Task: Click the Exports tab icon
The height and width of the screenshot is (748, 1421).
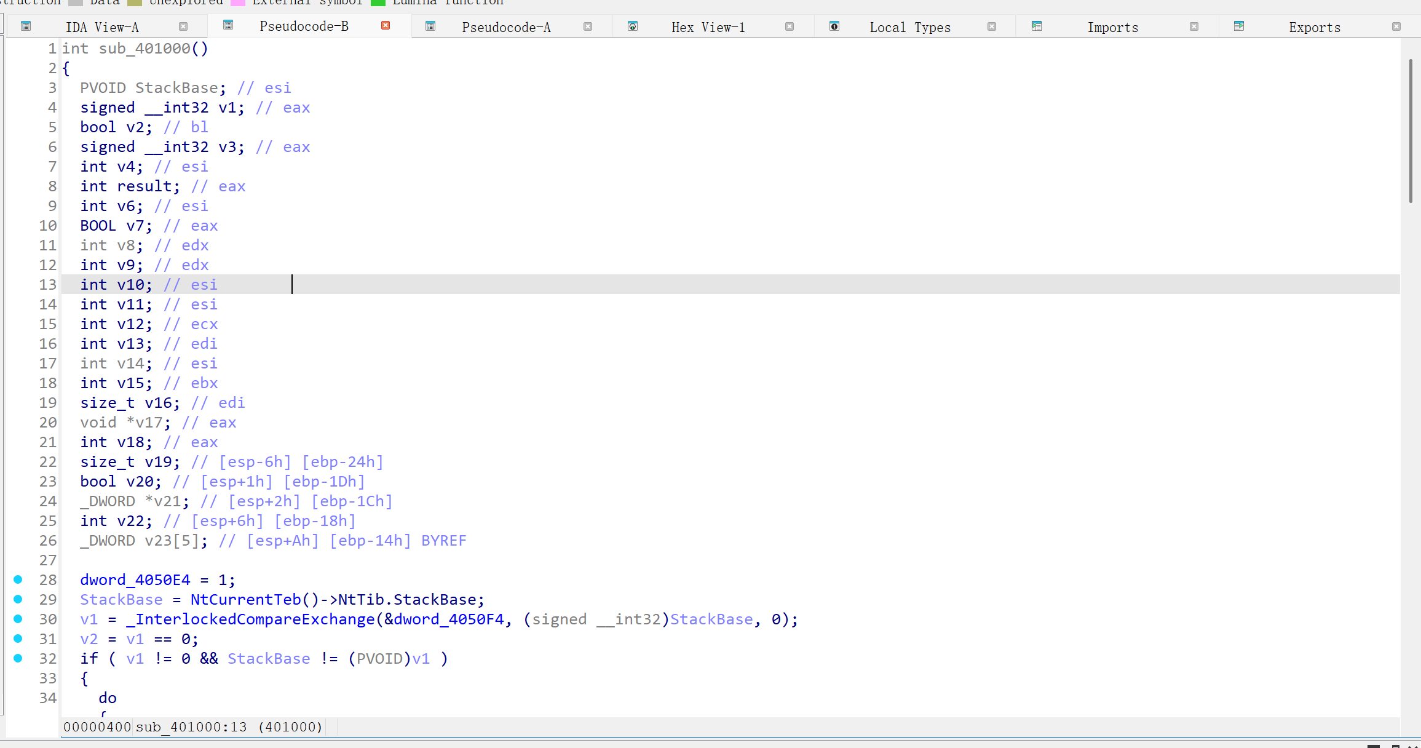Action: [x=1239, y=26]
